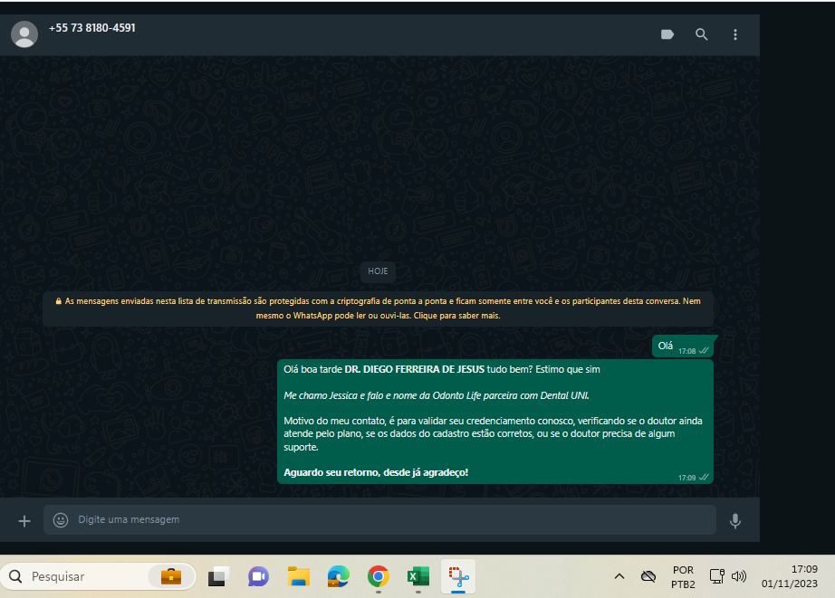Open the emoji picker smiley icon
This screenshot has width=835, height=598.
click(61, 520)
